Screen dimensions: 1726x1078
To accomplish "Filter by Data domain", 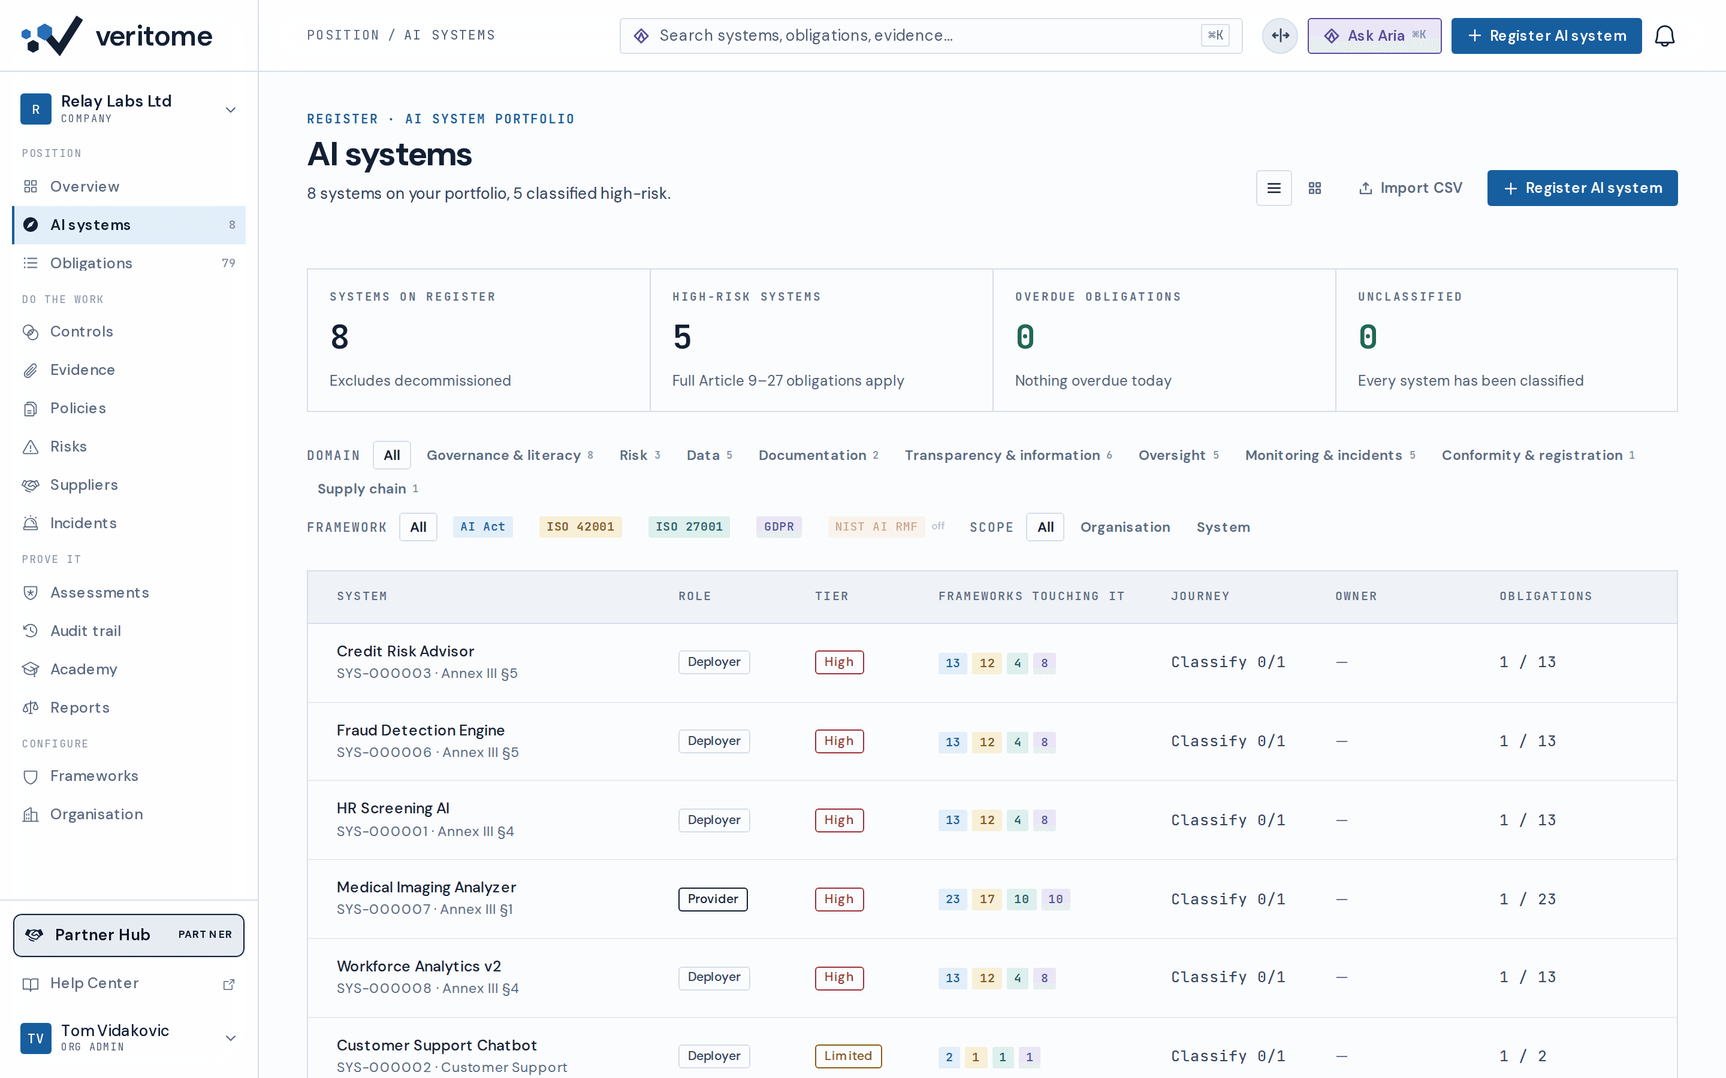I will click(709, 455).
